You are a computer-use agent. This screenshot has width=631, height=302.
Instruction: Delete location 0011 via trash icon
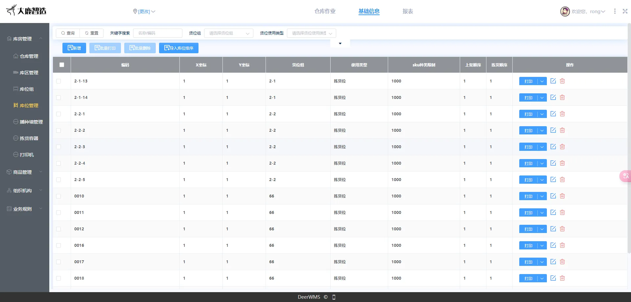point(562,212)
